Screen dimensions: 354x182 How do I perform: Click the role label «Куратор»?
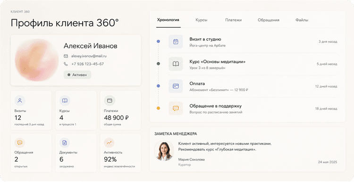click(185, 165)
